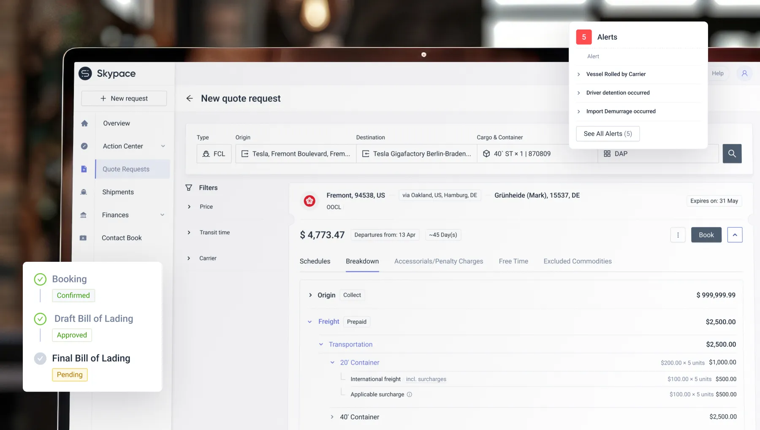Click the user profile avatar icon
Viewport: 760px width, 430px height.
[x=744, y=73]
